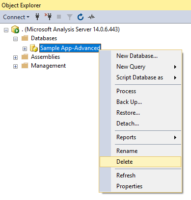This screenshot has width=191, height=200.
Task: Collapse the Analysis Server root node
Action: pos(6,30)
